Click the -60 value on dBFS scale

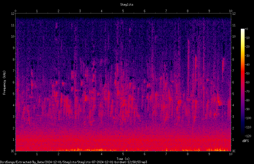(247, 82)
